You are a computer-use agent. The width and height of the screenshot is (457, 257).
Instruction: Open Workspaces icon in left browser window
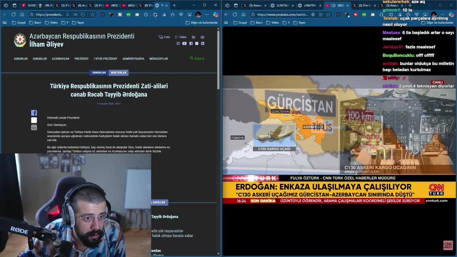[x=6, y=5]
